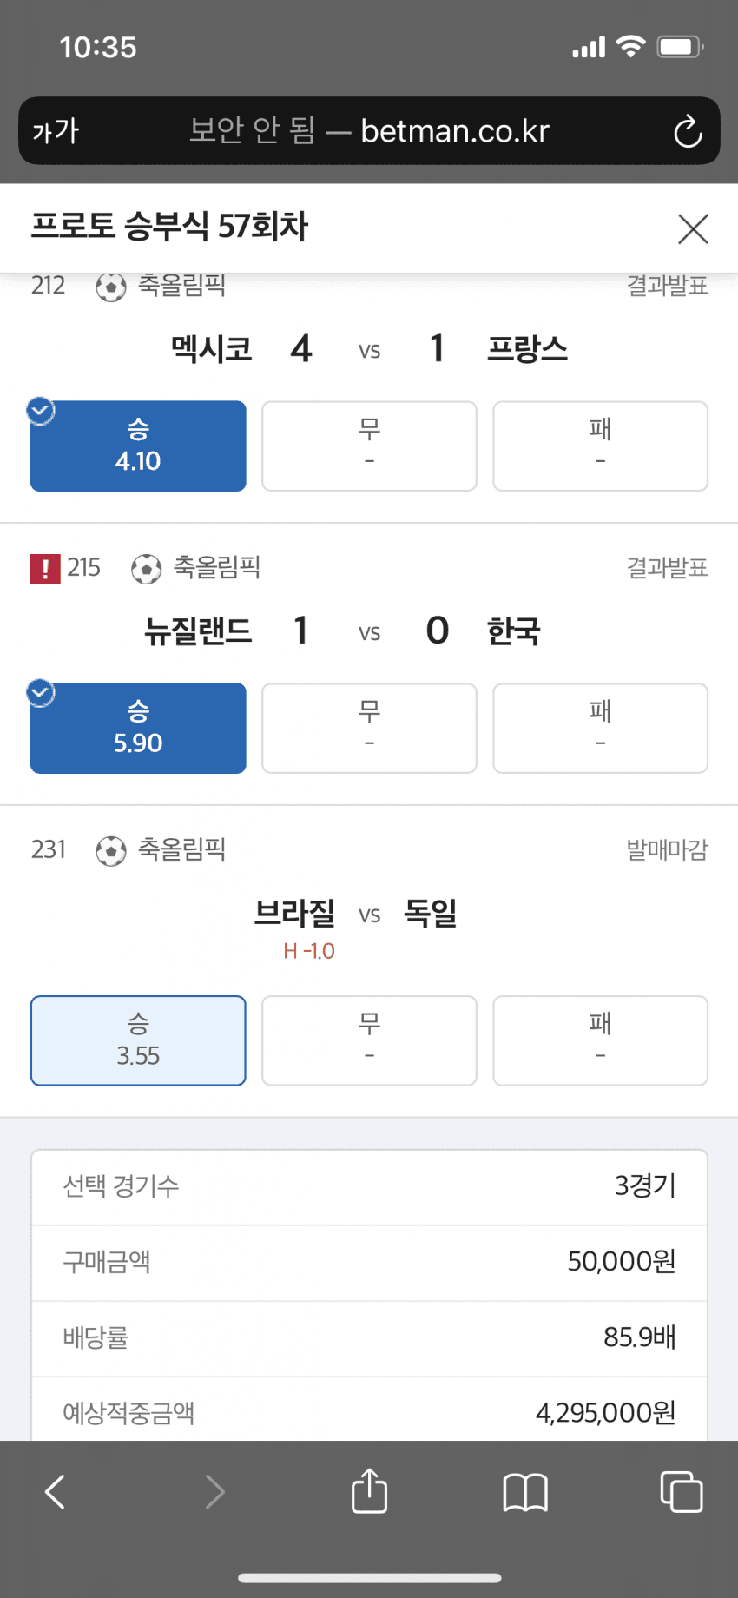Deselect 승 5.90 for 뉴질랜드 vs 한국
The height and width of the screenshot is (1598, 738).
coord(138,728)
